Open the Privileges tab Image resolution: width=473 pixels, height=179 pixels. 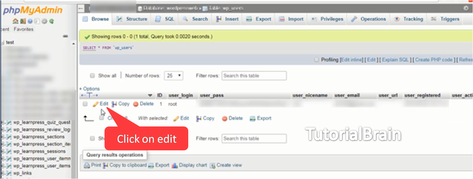[x=328, y=19]
